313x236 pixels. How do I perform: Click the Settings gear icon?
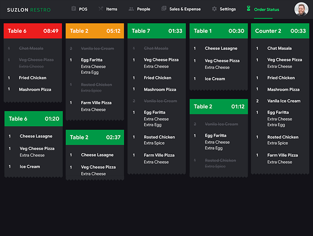pyautogui.click(x=214, y=9)
